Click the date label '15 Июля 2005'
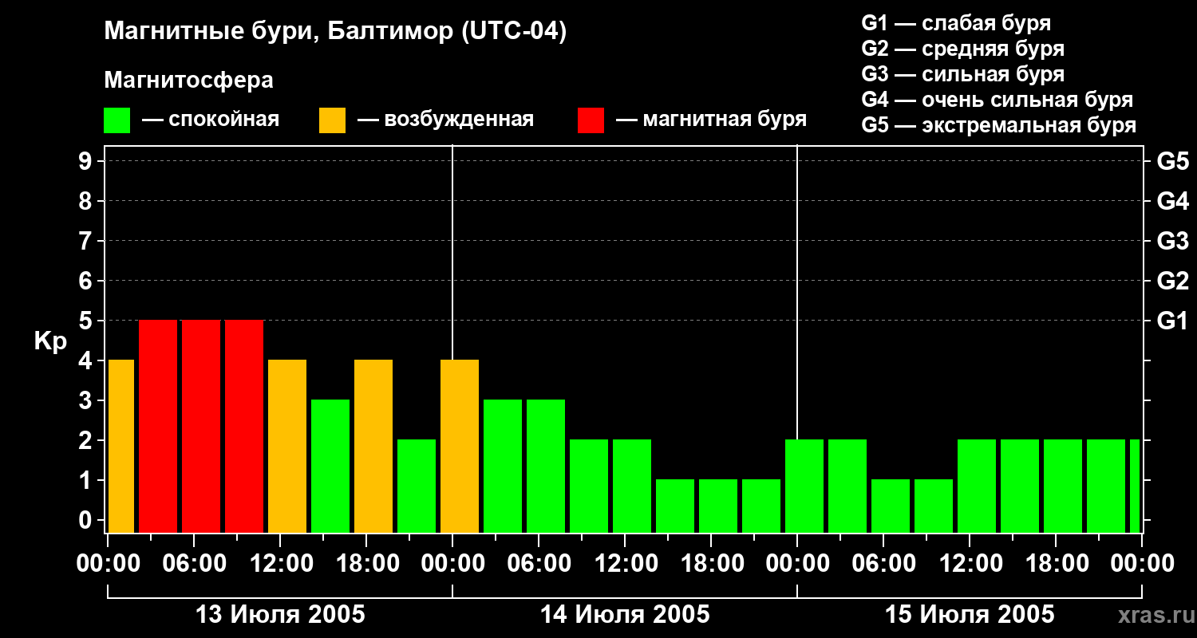The width and height of the screenshot is (1197, 638). pos(970,615)
